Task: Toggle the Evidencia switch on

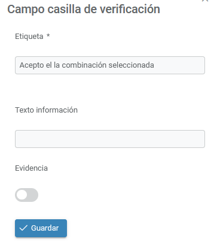Action: pos(26,195)
